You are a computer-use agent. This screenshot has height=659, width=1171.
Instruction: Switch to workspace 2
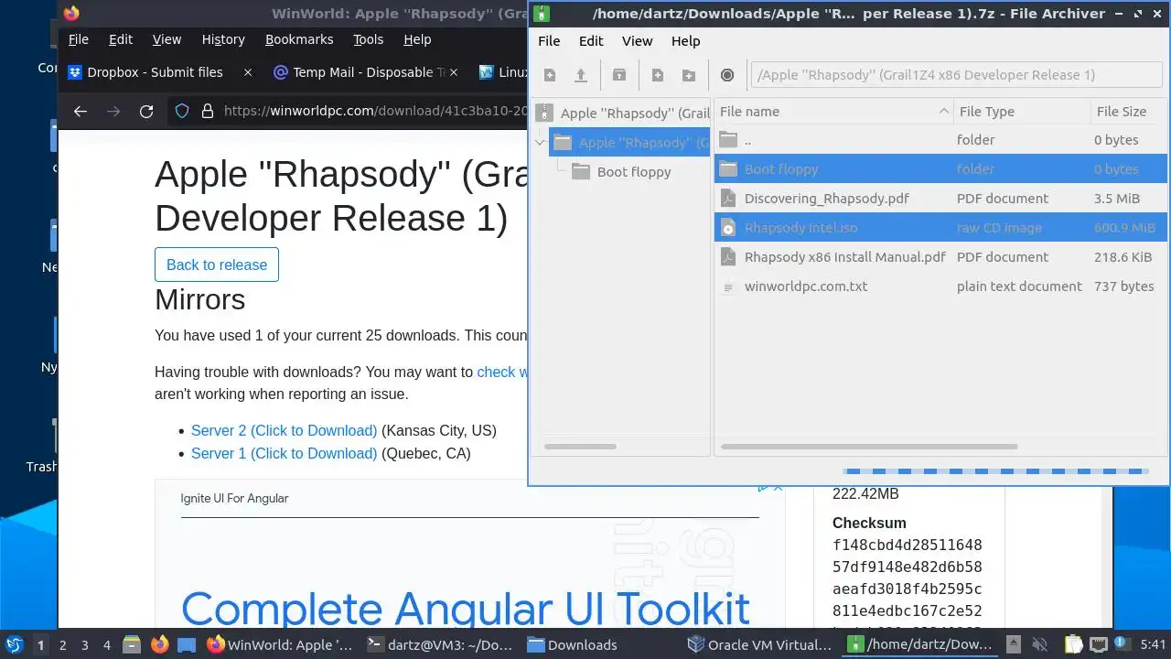click(62, 644)
